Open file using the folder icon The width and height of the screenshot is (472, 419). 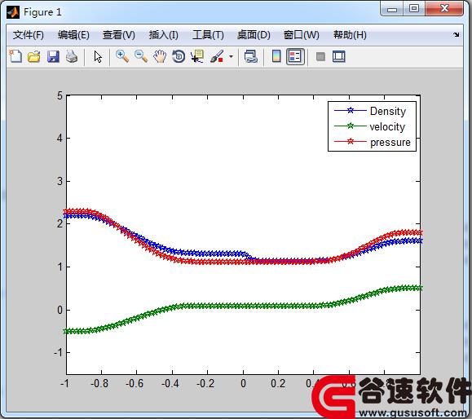pyautogui.click(x=34, y=56)
